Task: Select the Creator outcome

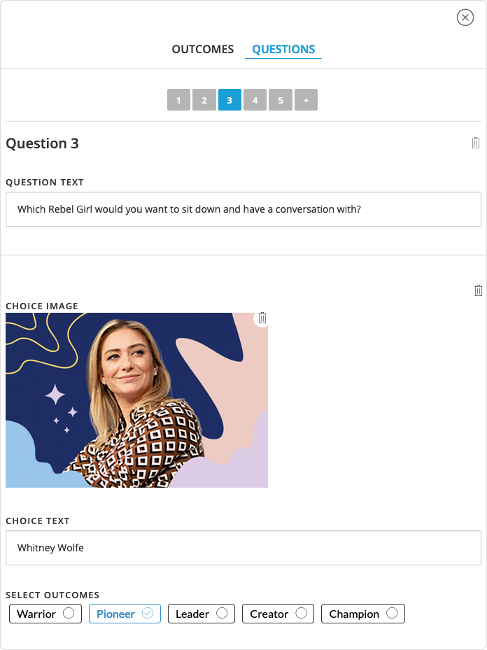Action: [x=278, y=614]
